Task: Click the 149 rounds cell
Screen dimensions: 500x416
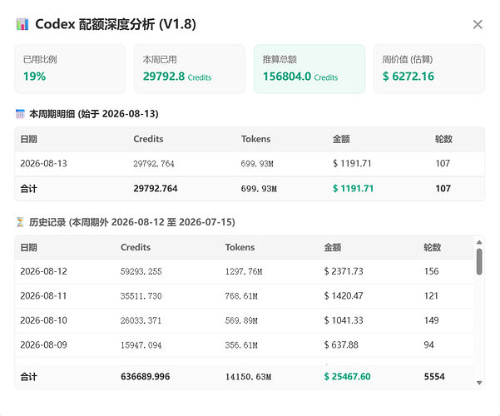Action: tap(432, 320)
